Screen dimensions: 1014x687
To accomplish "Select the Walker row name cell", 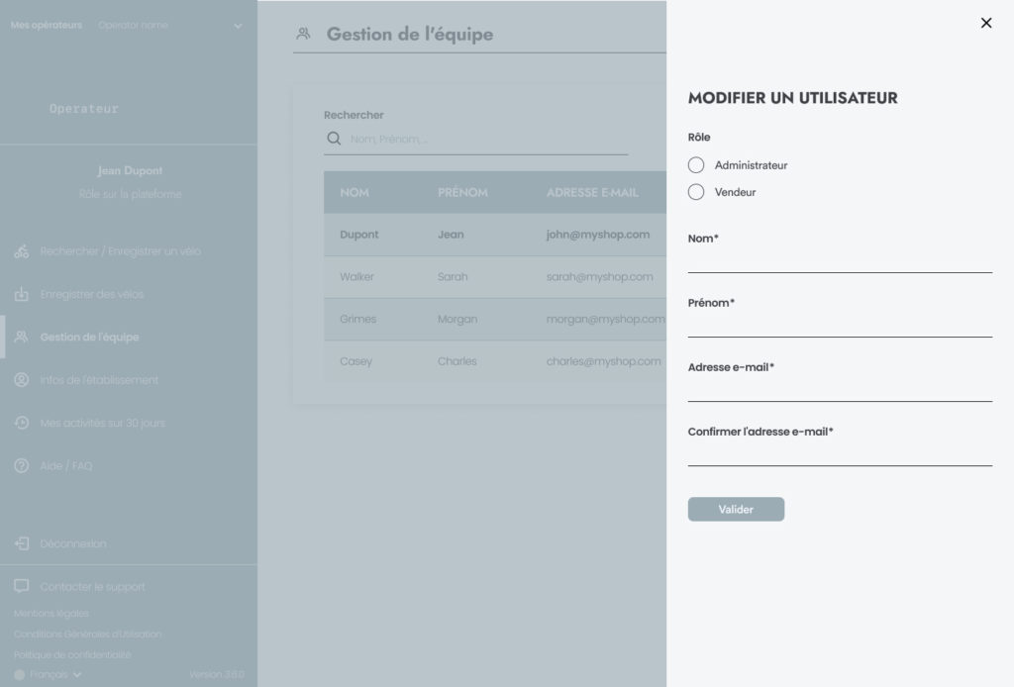I will (x=356, y=276).
